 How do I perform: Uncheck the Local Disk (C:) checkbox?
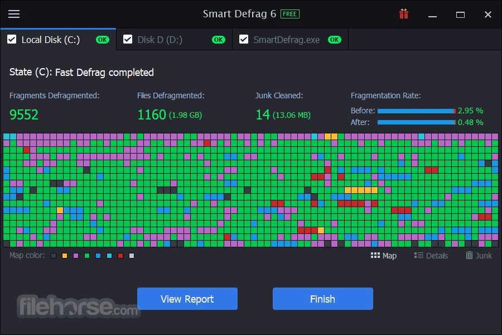12,40
